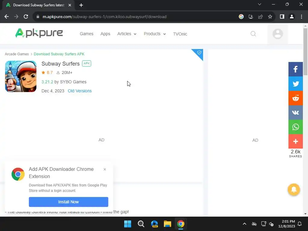Click Chrome in the taskbar
The image size is (308, 231).
tap(181, 224)
